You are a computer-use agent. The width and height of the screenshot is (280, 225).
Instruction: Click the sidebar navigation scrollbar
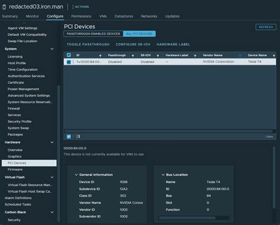(x=58, y=154)
